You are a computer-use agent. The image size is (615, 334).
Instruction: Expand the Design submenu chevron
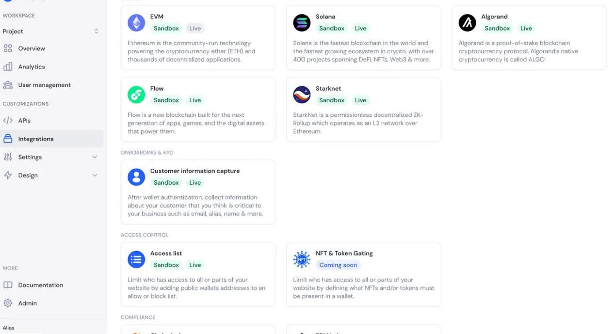(x=95, y=175)
